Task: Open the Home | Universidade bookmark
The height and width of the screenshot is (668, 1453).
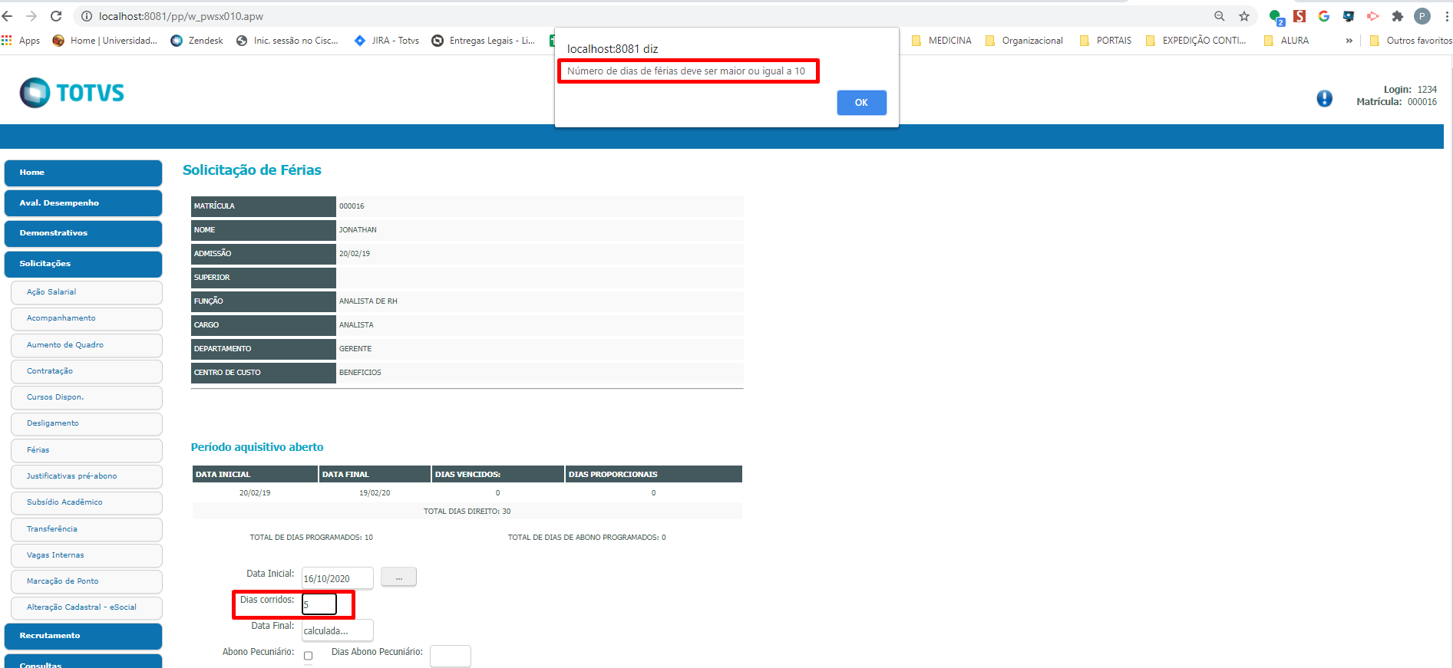Action: (x=104, y=41)
